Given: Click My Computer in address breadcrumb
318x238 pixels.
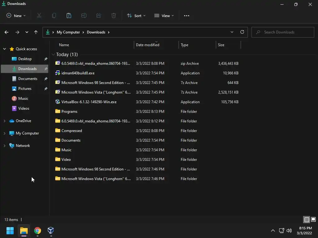Looking at the screenshot, I should tap(68, 32).
